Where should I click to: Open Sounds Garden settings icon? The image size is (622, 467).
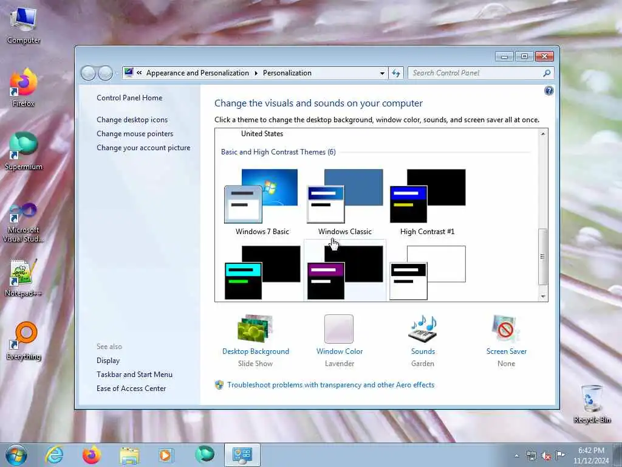tap(423, 328)
